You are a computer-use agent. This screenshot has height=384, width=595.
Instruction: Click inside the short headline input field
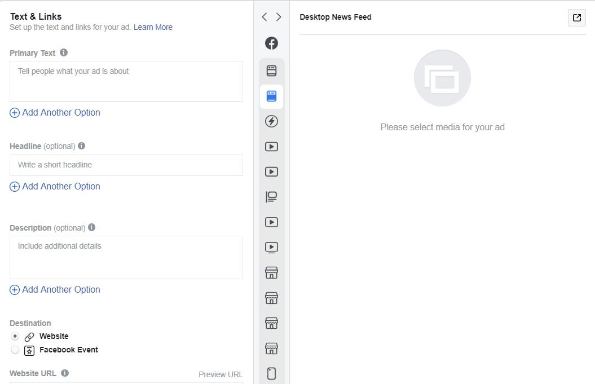(x=126, y=165)
